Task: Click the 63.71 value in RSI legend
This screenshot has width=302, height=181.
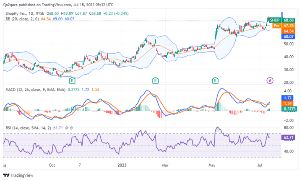Action: click(x=58, y=128)
